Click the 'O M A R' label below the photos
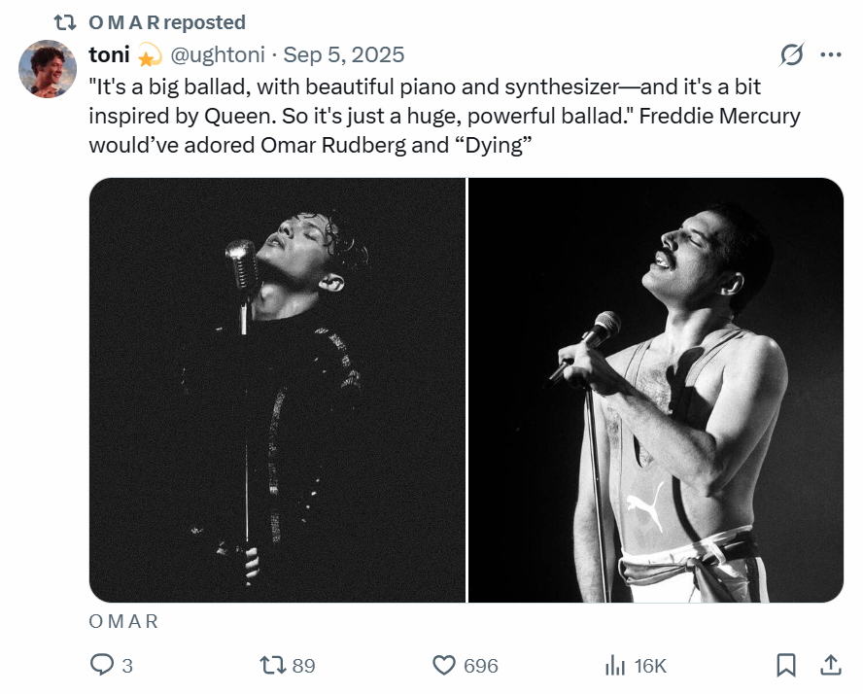Viewport: 863px width, 694px height. (123, 621)
